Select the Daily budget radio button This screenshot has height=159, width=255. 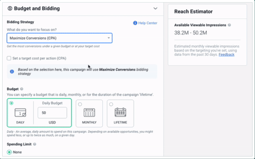tap(11, 103)
